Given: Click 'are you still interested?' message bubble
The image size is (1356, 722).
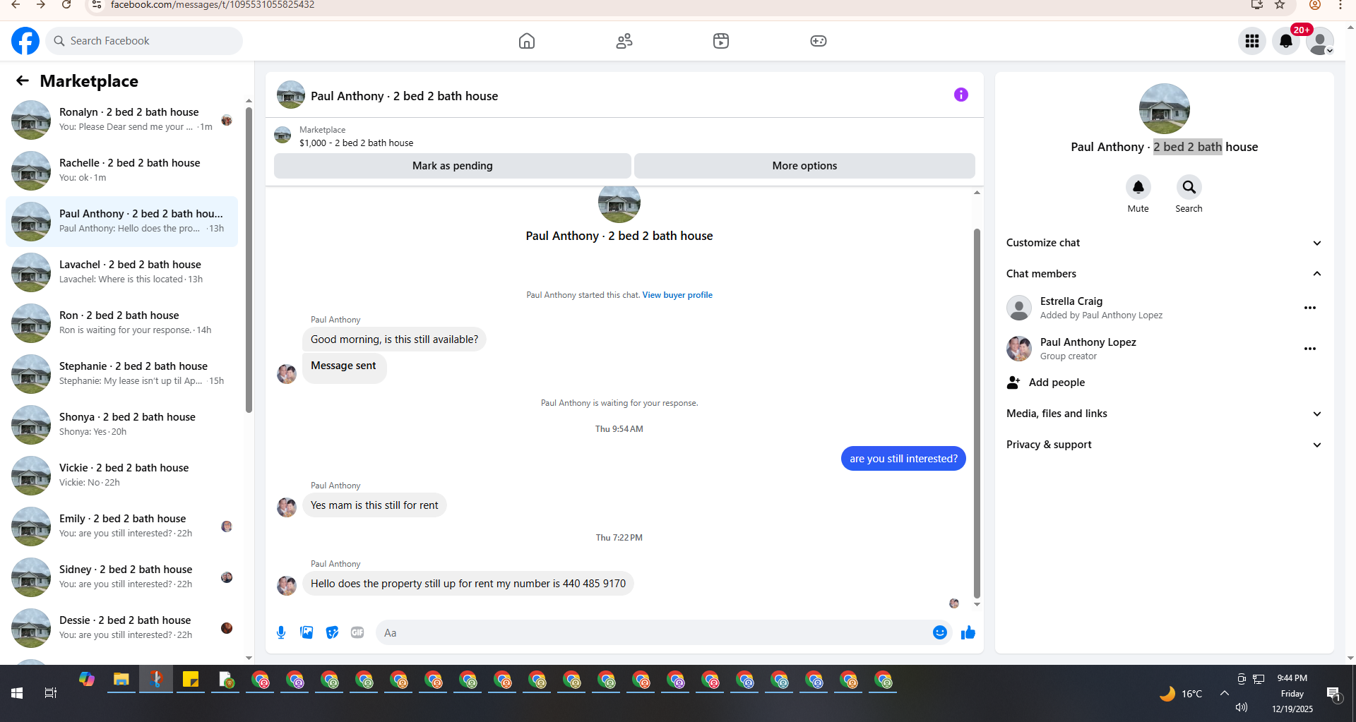Looking at the screenshot, I should 903,459.
